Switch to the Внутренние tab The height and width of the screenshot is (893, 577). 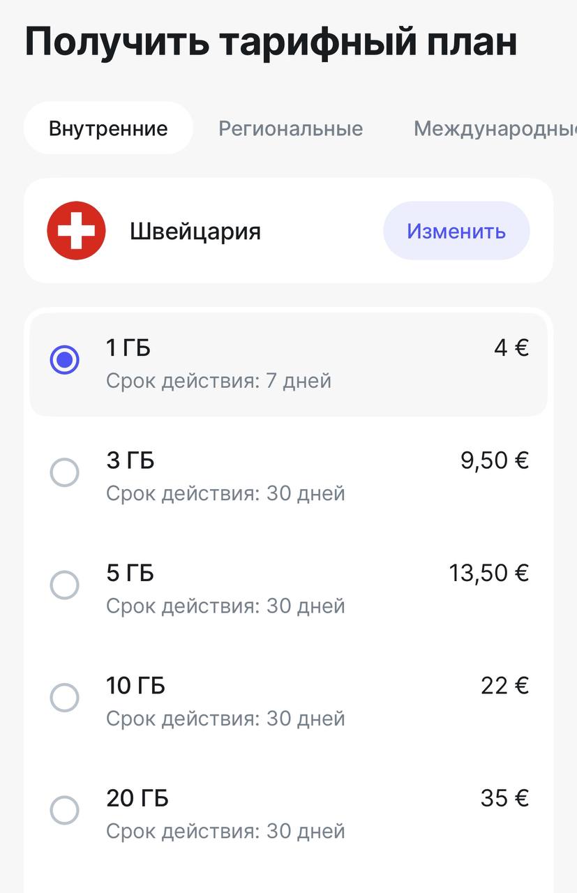coord(108,128)
